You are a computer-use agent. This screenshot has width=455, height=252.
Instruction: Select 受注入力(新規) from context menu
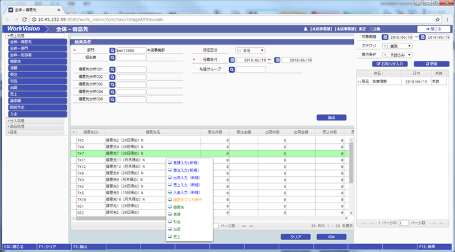pos(186,170)
